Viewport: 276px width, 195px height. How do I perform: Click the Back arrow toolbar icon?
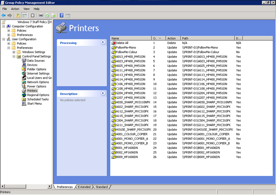4,15
